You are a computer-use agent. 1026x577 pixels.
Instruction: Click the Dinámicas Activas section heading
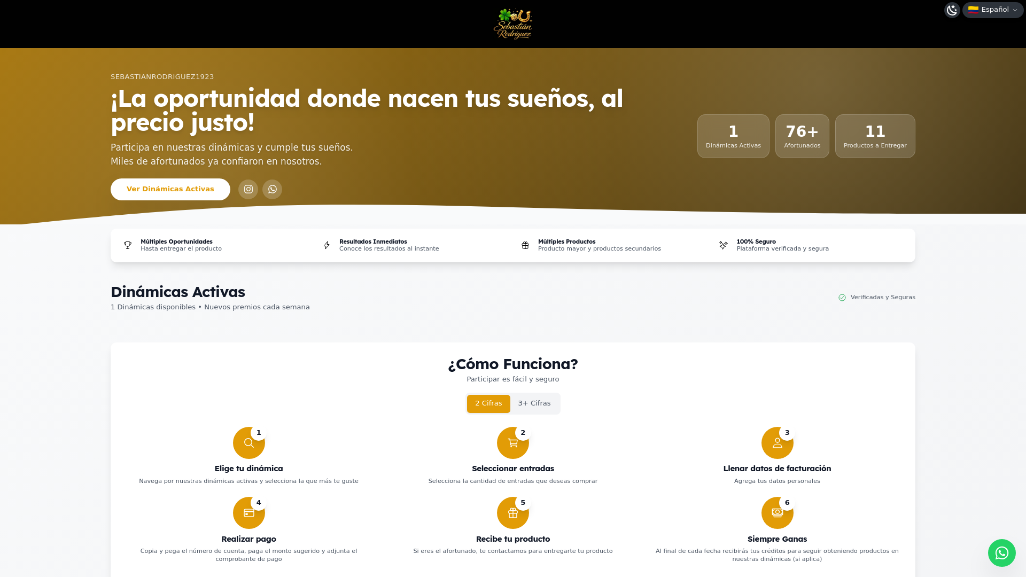(178, 292)
